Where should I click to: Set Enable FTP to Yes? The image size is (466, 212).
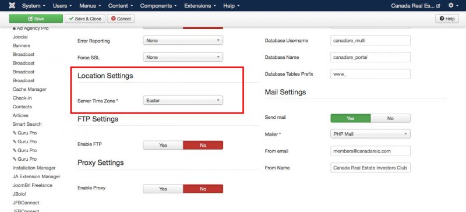tap(163, 145)
